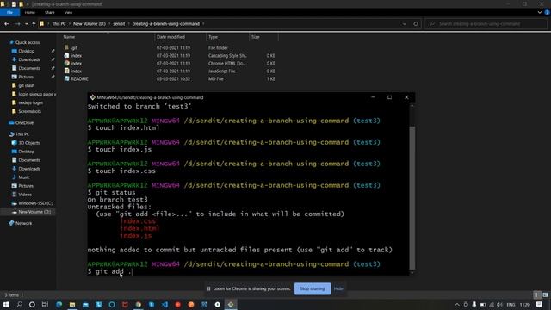Open Visual Studio Code from taskbar
Screen dimensions: 551x310
point(164,304)
